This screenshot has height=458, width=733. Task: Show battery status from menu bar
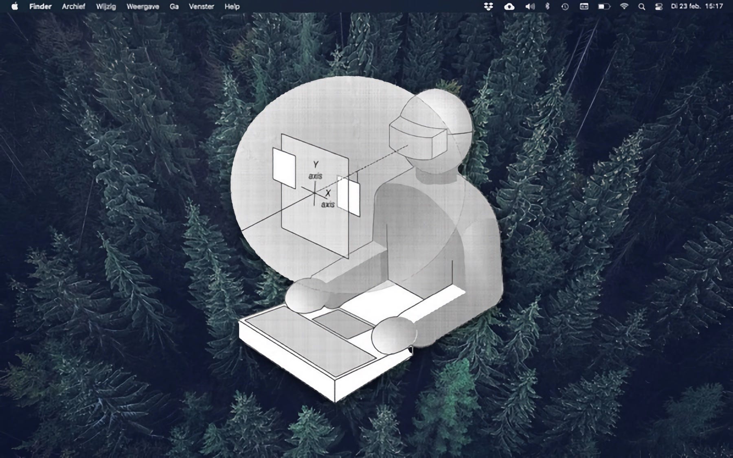tap(604, 7)
